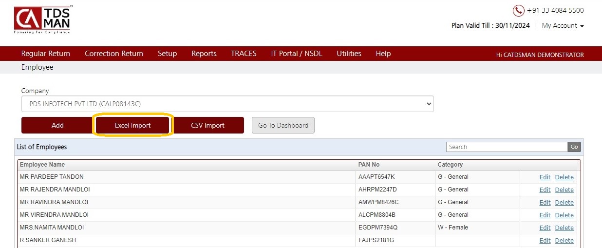Open the IT Portal / NSDL menu
This screenshot has width=602, height=248.
point(297,54)
